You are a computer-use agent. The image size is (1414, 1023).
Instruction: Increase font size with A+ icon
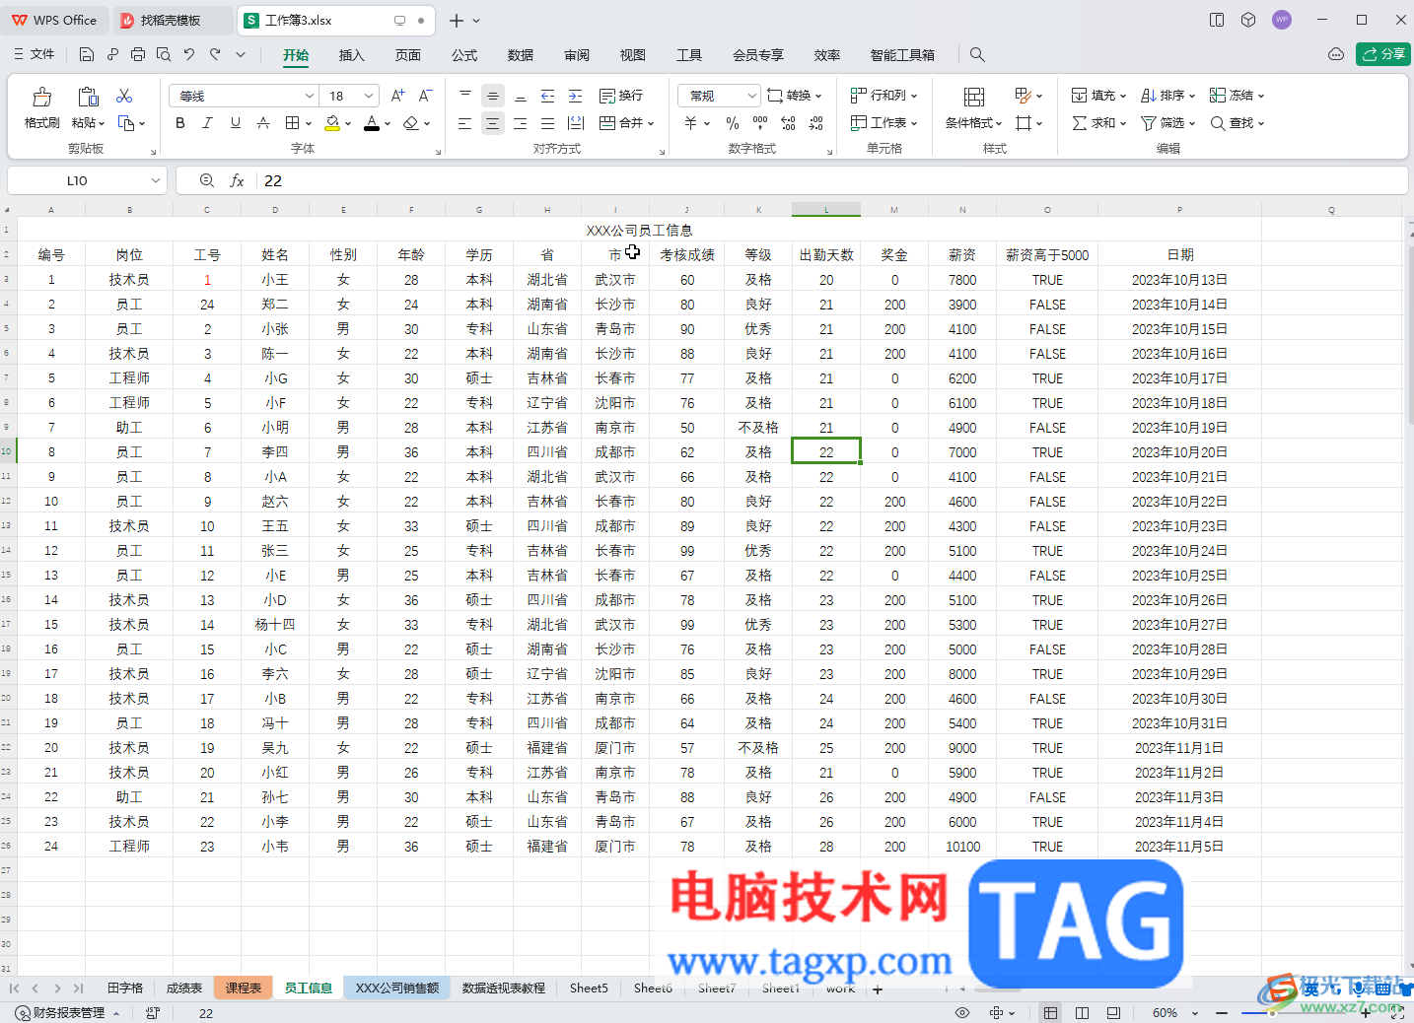[397, 96]
